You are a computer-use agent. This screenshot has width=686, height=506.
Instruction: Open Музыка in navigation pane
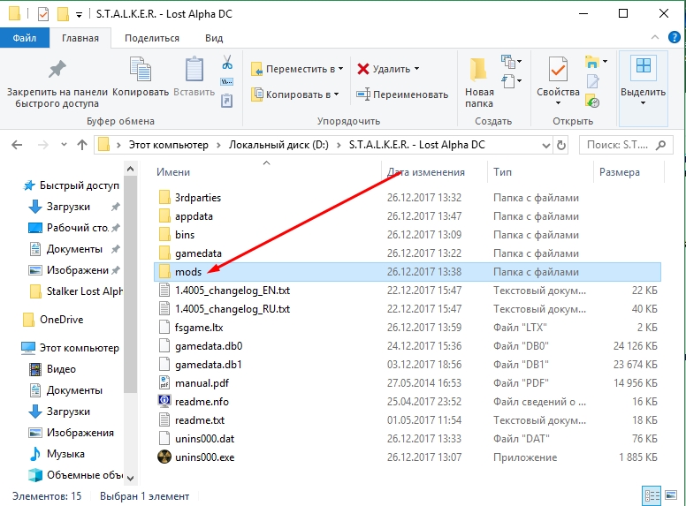click(57, 454)
